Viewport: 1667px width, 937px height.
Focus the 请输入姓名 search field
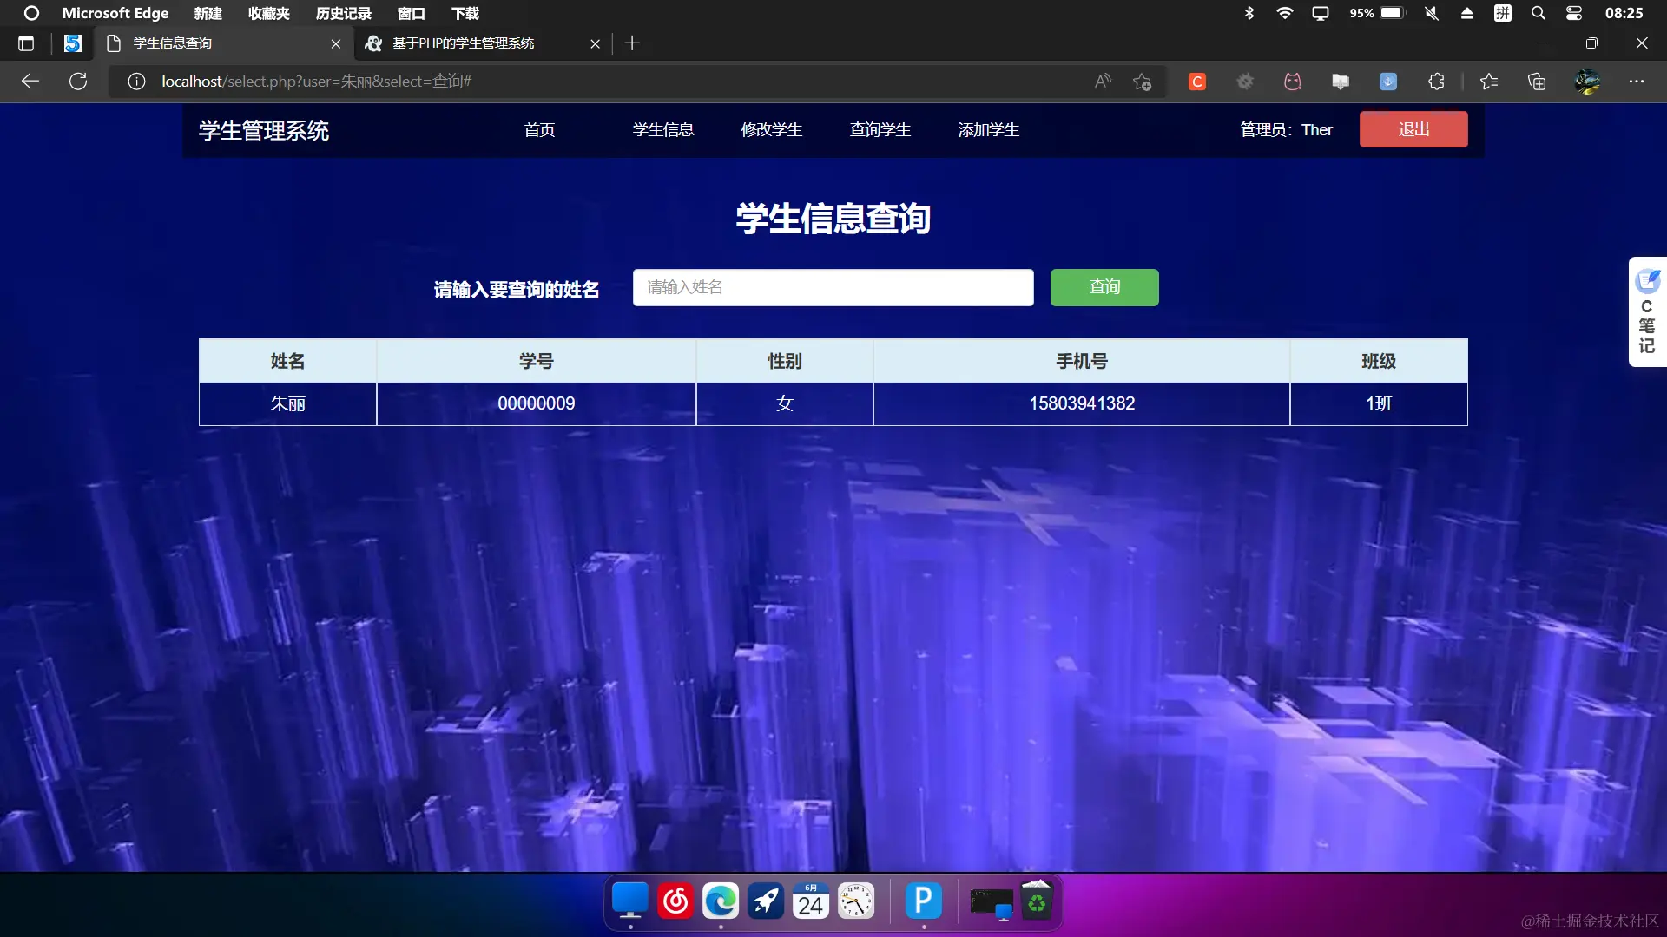click(833, 287)
